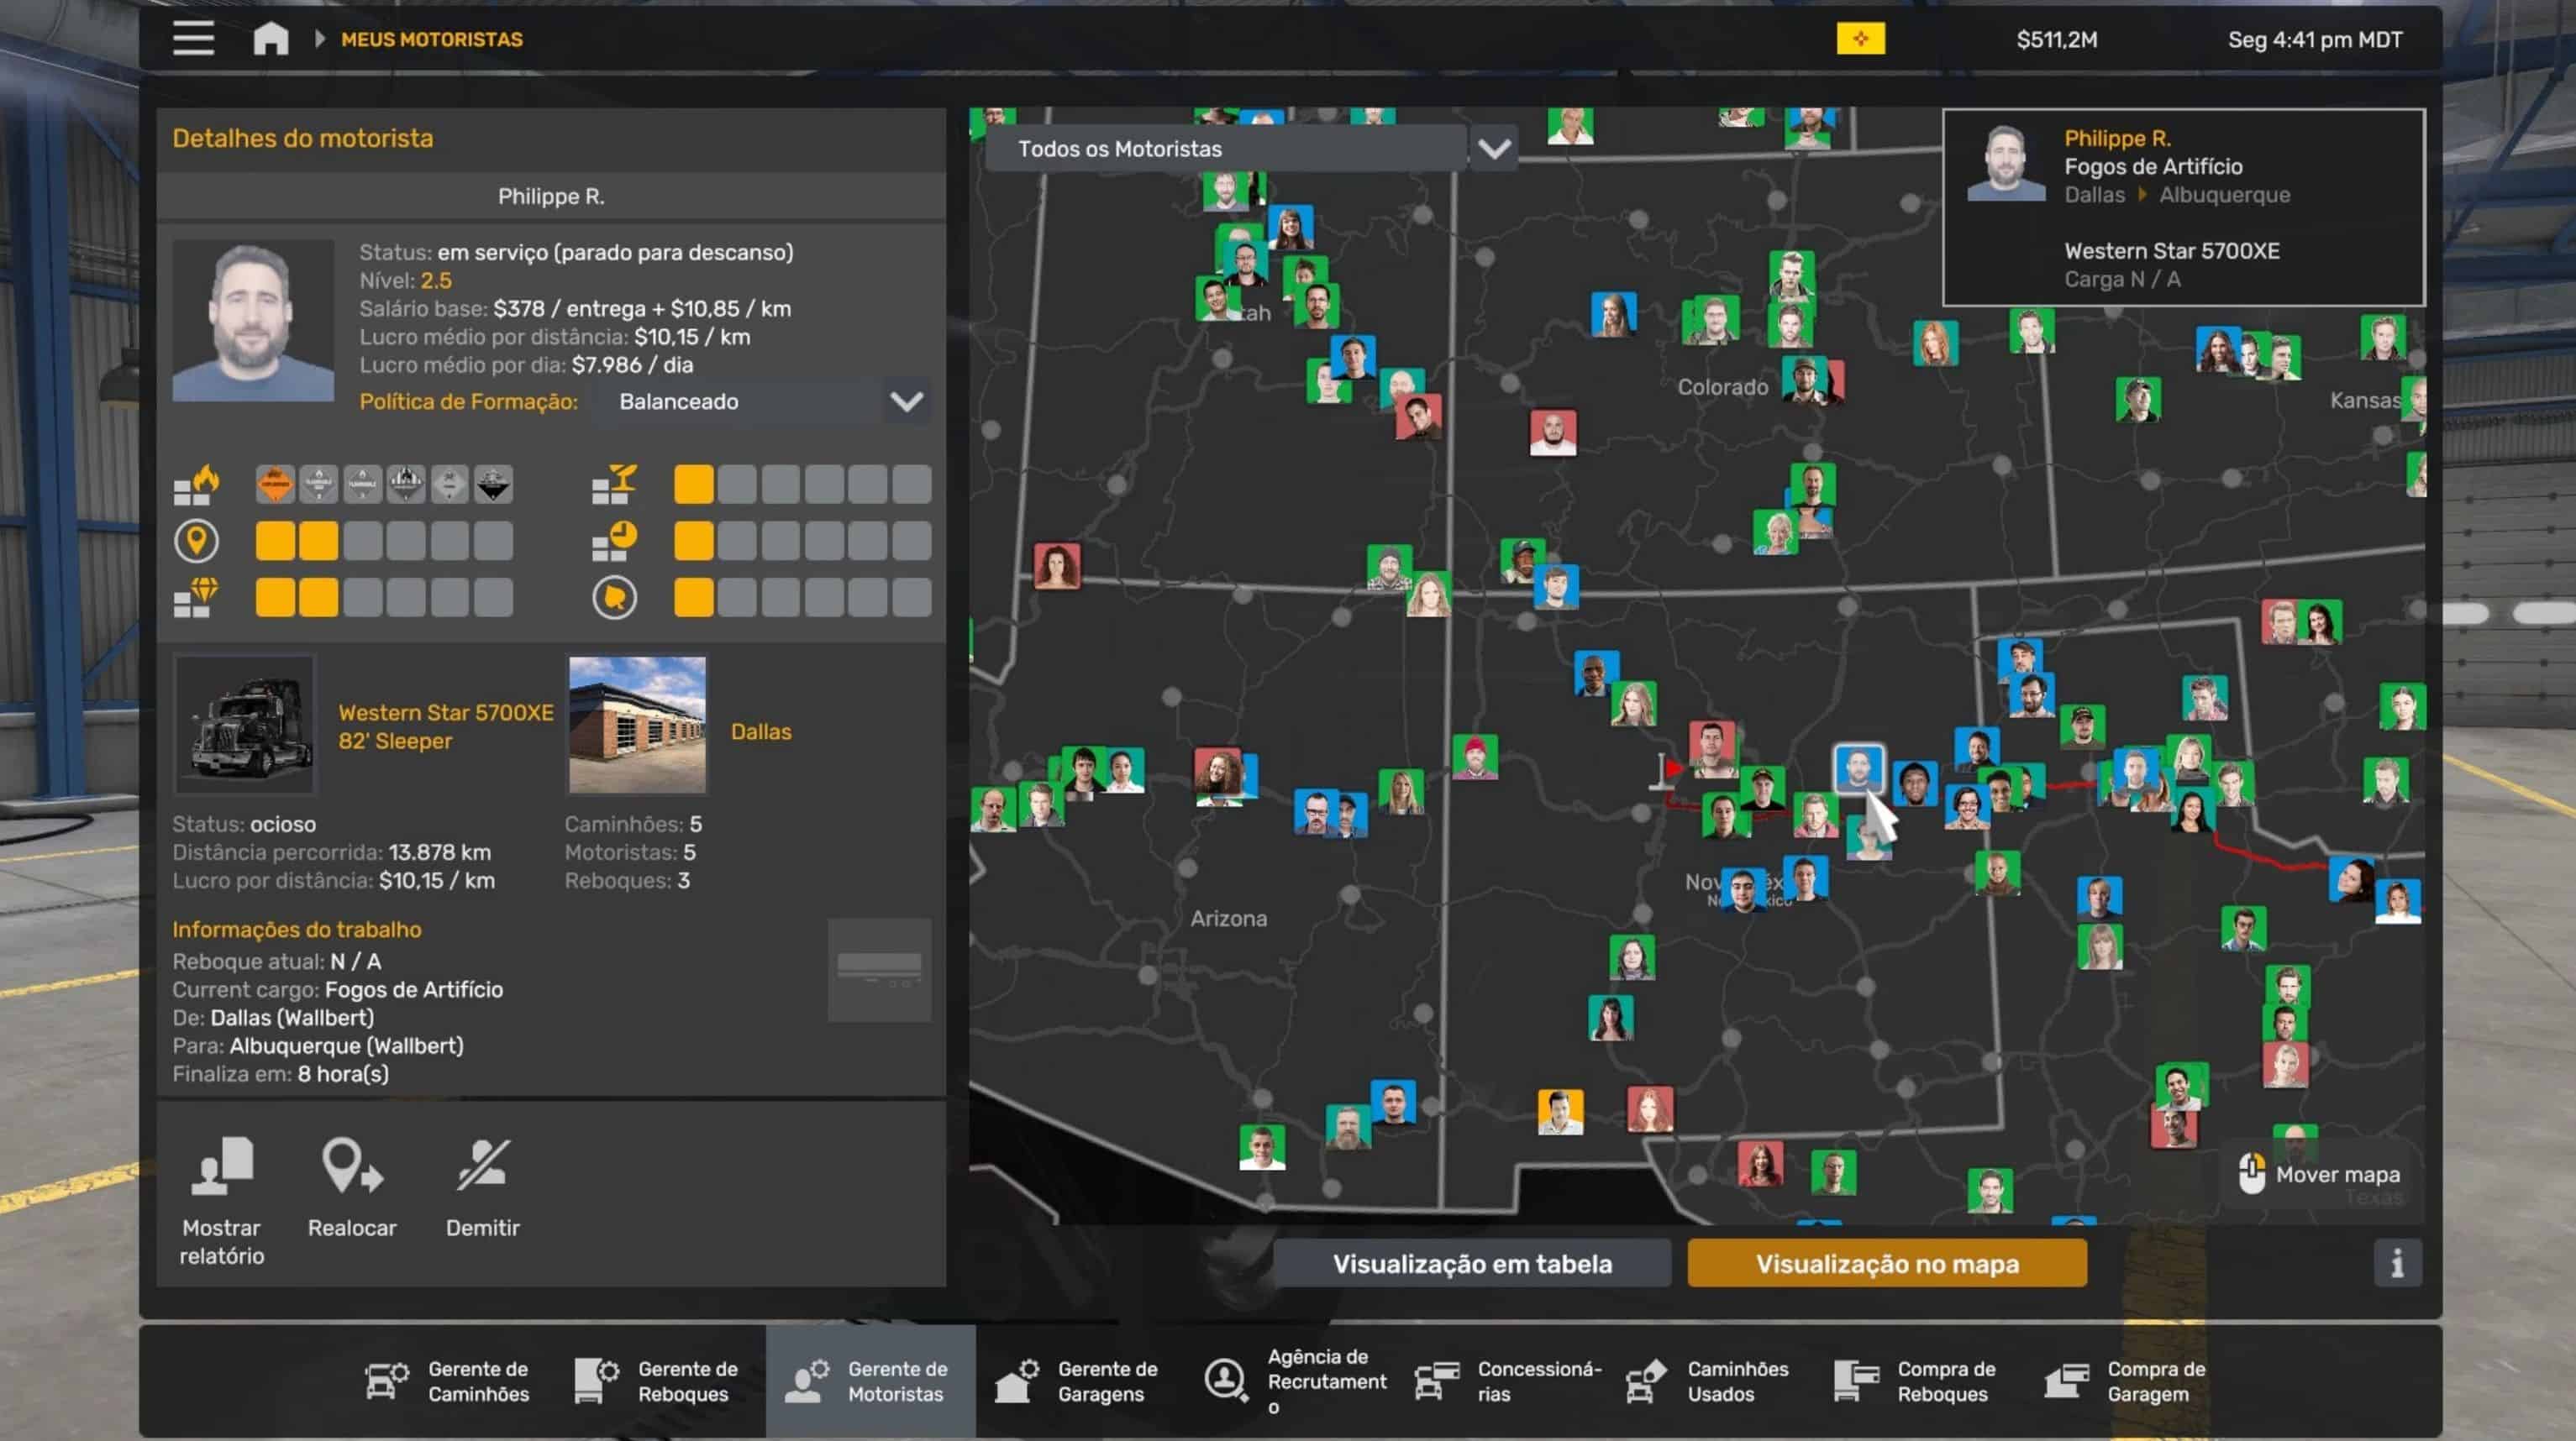Go to the Gerente de Caminhões tab

[x=448, y=1381]
